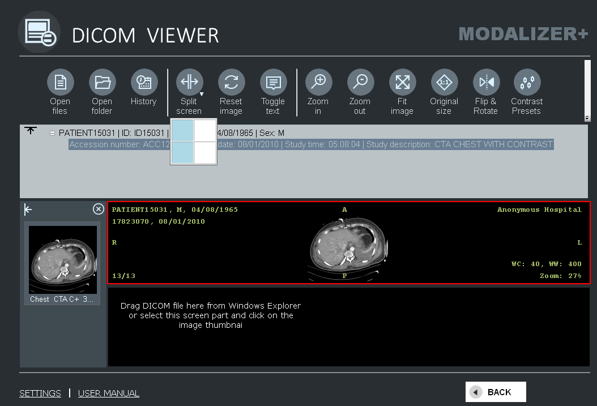This screenshot has width=597, height=406.
Task: Reset the image view
Action: (231, 83)
